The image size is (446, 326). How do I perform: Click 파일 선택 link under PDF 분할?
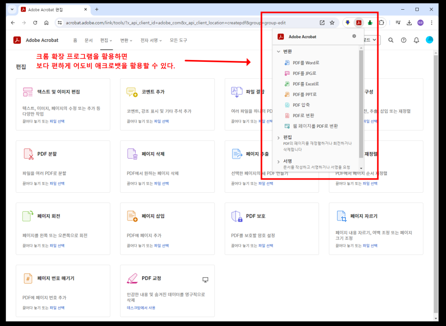57,184
